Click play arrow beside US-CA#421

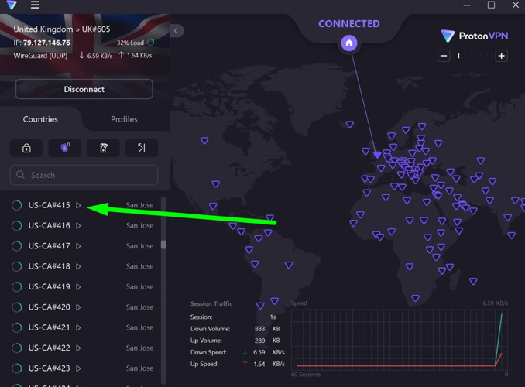[78, 327]
